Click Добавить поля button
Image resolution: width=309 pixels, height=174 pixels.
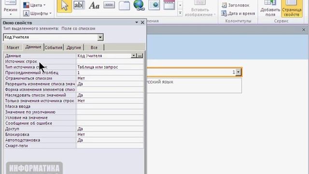point(270,9)
